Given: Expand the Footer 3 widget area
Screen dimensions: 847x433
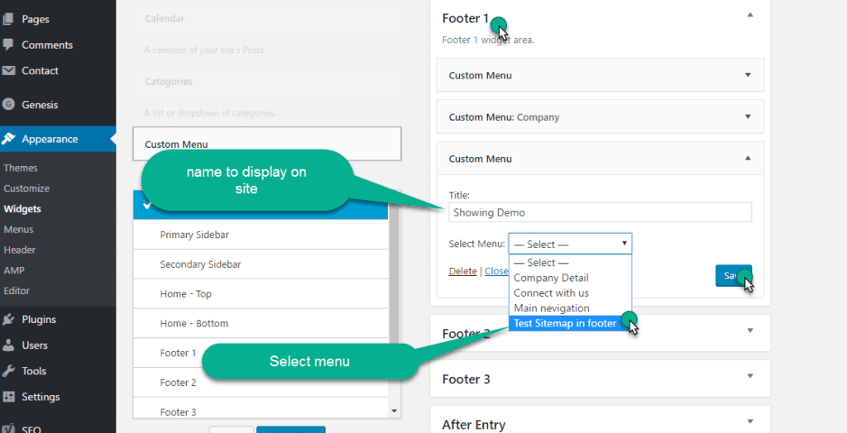Looking at the screenshot, I should click(749, 376).
